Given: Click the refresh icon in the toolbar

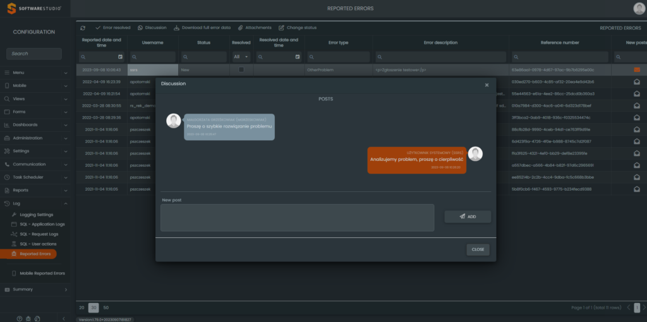Looking at the screenshot, I should point(83,28).
